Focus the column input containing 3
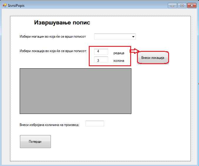Viewport: 199px width, 166px height. pyautogui.click(x=101, y=60)
